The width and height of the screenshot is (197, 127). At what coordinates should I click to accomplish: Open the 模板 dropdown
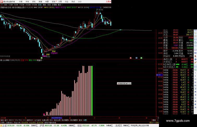[154, 120]
